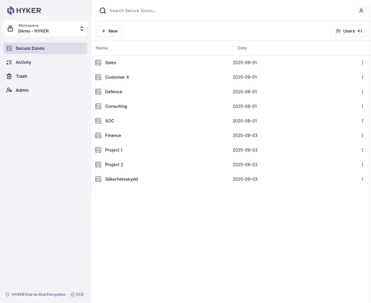
Task: Click the zone icon beside Project 1
Action: click(98, 150)
